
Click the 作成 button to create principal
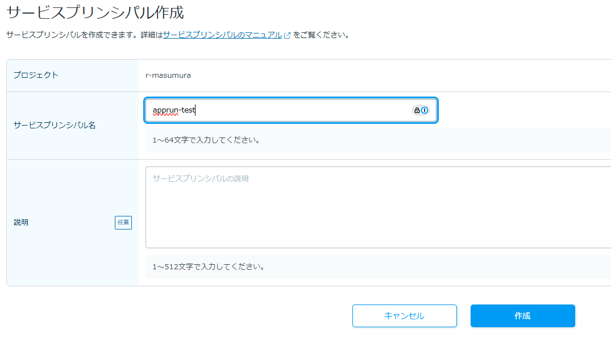[x=522, y=316]
